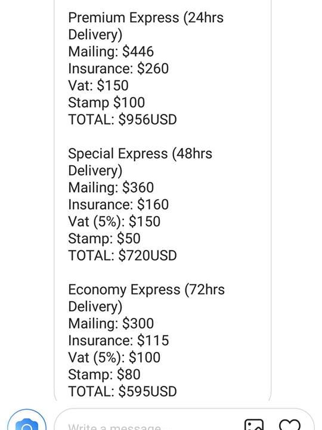The width and height of the screenshot is (322, 430).
Task: Tap the 'Insurance: $260' line
Action: pos(119,69)
